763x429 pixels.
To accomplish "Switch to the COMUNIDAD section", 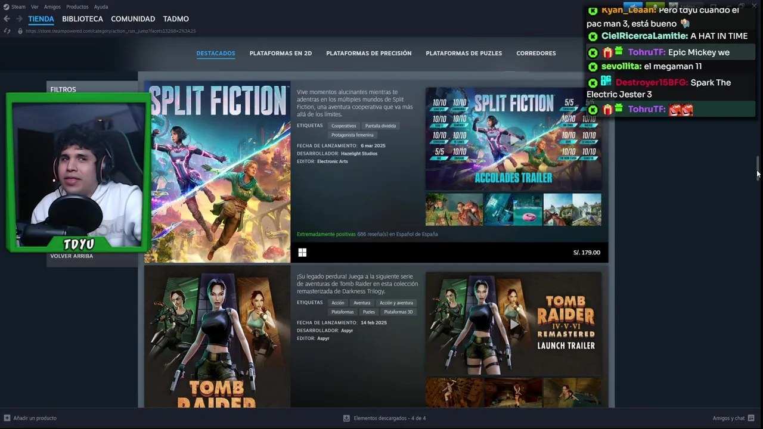I will point(133,19).
